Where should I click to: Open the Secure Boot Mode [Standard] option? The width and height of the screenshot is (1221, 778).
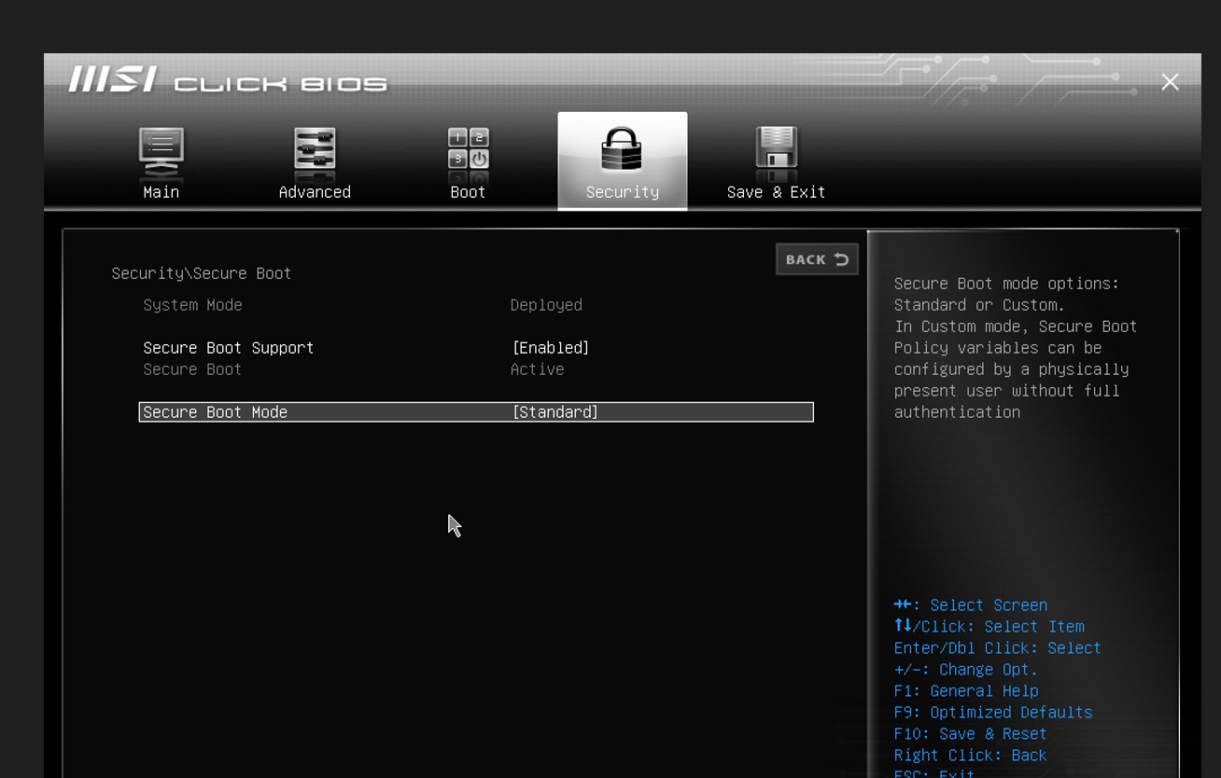pyautogui.click(x=555, y=412)
